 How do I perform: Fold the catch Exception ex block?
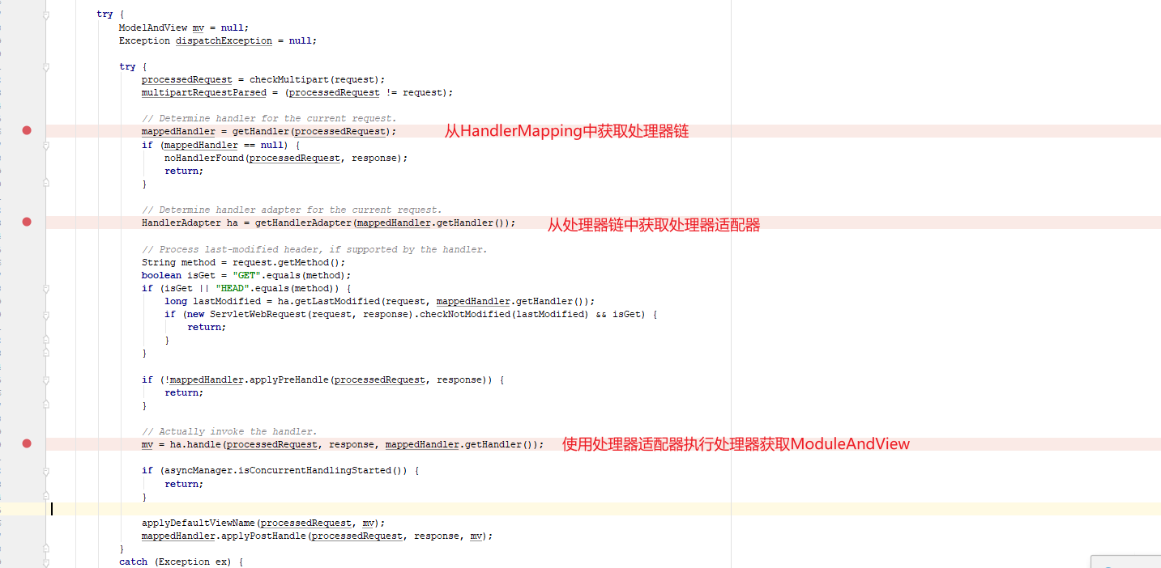pyautogui.click(x=46, y=562)
